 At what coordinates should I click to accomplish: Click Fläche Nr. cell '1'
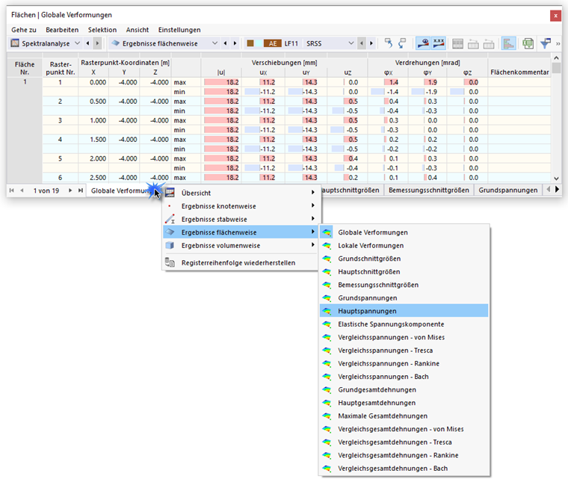tap(25, 82)
